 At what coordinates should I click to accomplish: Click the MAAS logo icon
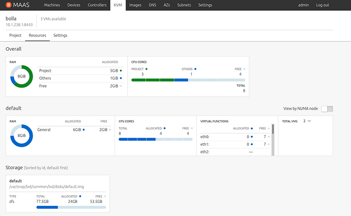pos(9,5)
